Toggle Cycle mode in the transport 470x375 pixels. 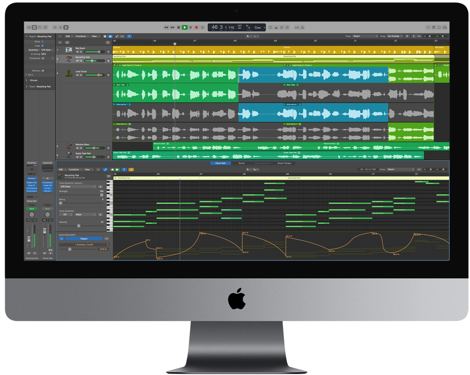point(203,28)
